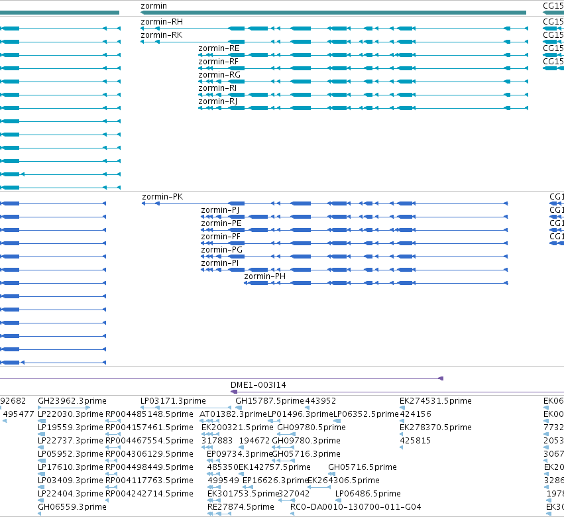Select the zormin gene label
Screen dimensions: 564x517
pyautogui.click(x=154, y=6)
